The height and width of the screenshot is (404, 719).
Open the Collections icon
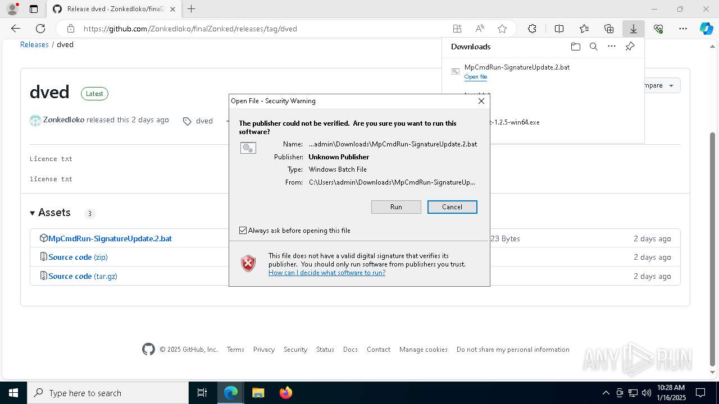tap(609, 29)
